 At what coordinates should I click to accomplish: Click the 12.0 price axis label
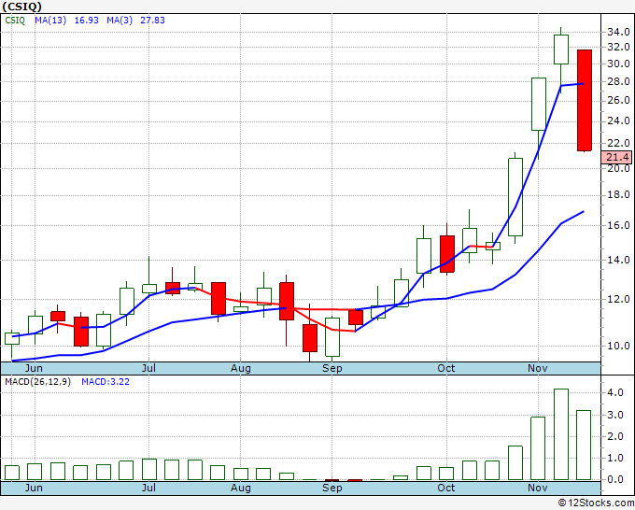pos(618,299)
